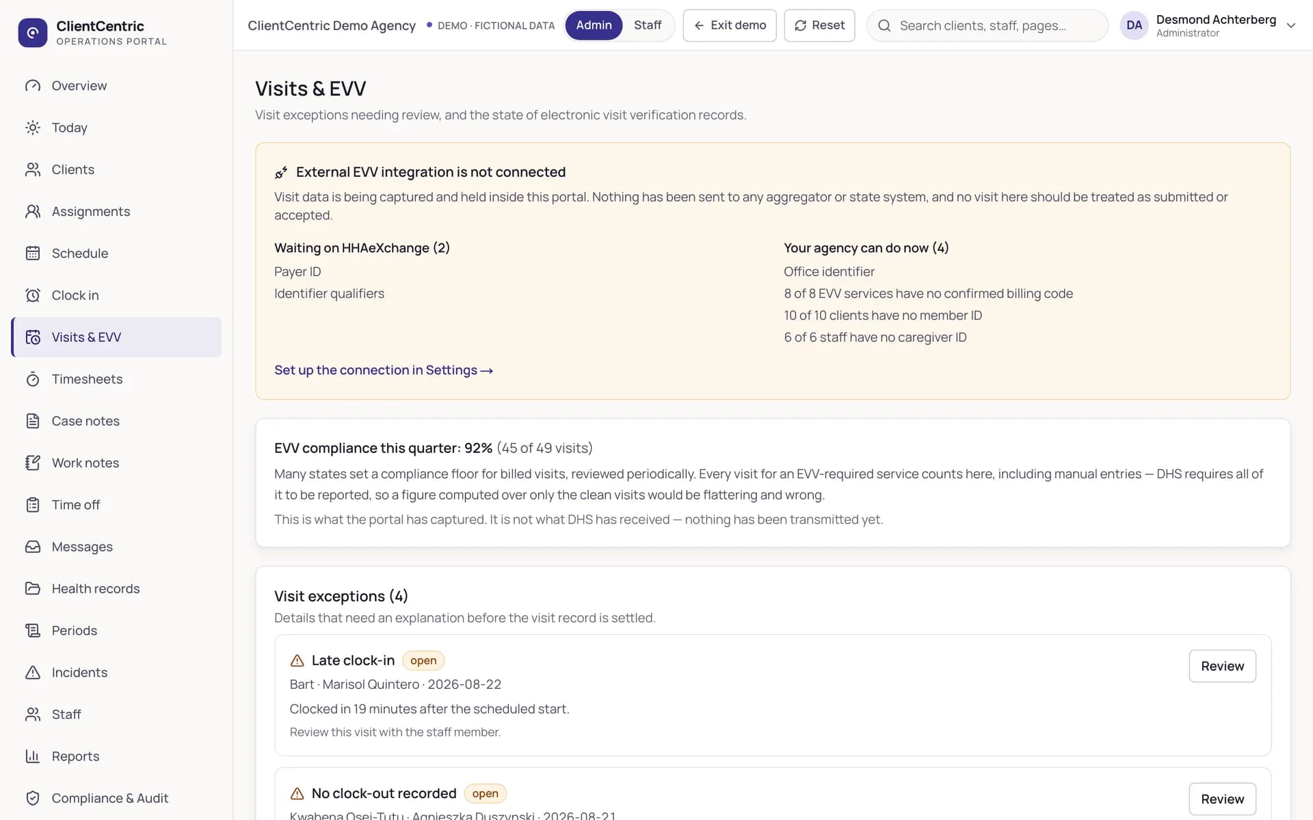Image resolution: width=1313 pixels, height=820 pixels.
Task: Click the open badge on No clock-out recorded
Action: tap(485, 793)
